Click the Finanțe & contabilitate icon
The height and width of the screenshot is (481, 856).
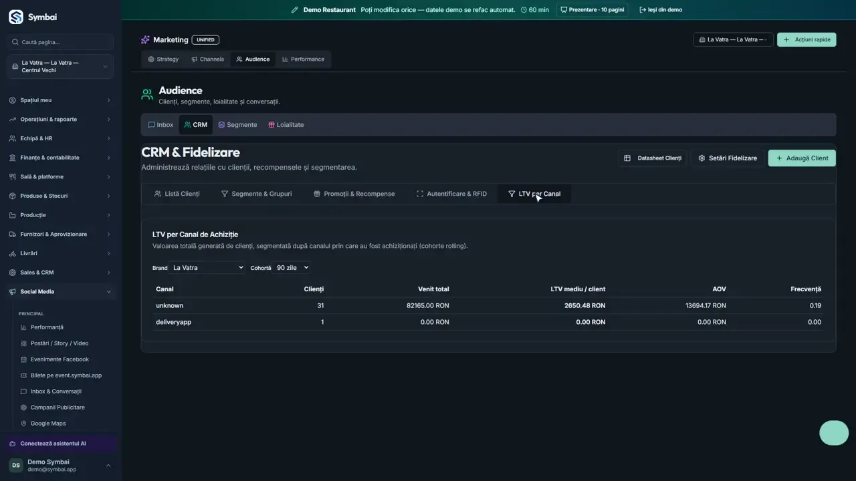click(13, 158)
